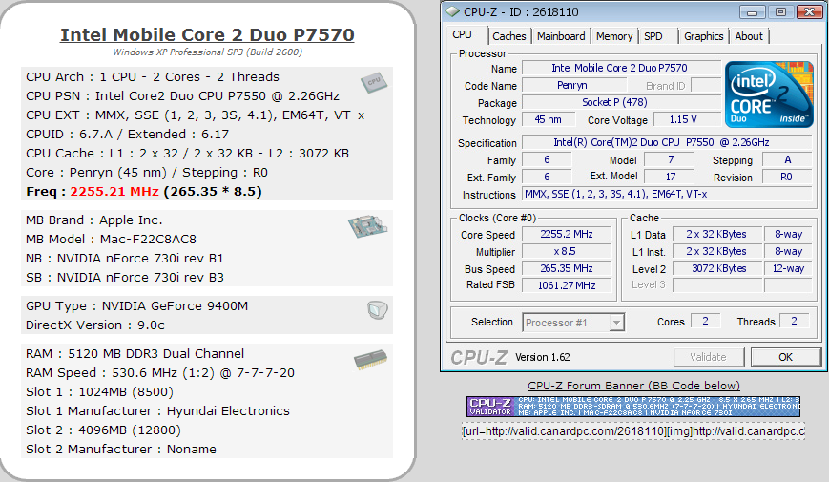Click the Level 2 cache value 3072 KBytes

point(718,269)
